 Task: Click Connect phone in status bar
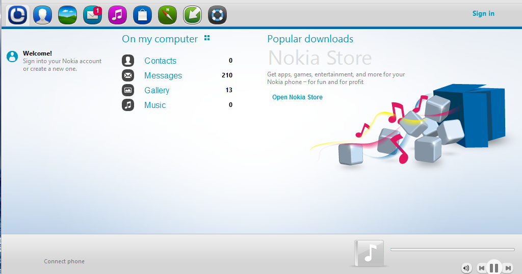(x=64, y=261)
